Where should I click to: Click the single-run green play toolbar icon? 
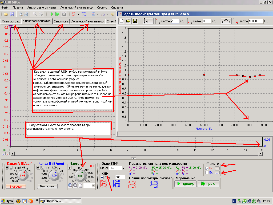click(52, 14)
